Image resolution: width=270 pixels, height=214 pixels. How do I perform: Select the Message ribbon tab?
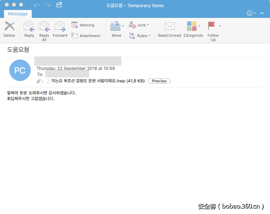coord(18,14)
